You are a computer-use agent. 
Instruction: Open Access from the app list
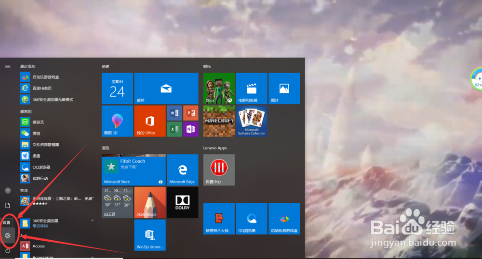57,246
